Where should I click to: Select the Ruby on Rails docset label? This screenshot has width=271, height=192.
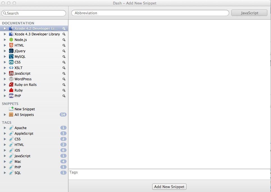(25, 85)
